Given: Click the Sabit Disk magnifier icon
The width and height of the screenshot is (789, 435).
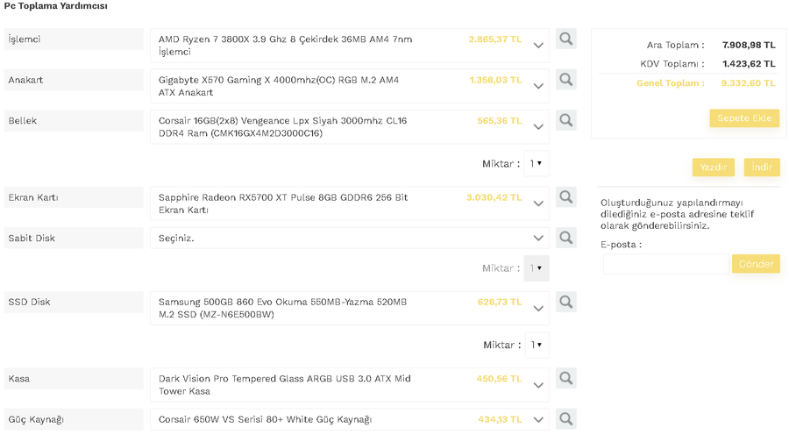Looking at the screenshot, I should 566,238.
